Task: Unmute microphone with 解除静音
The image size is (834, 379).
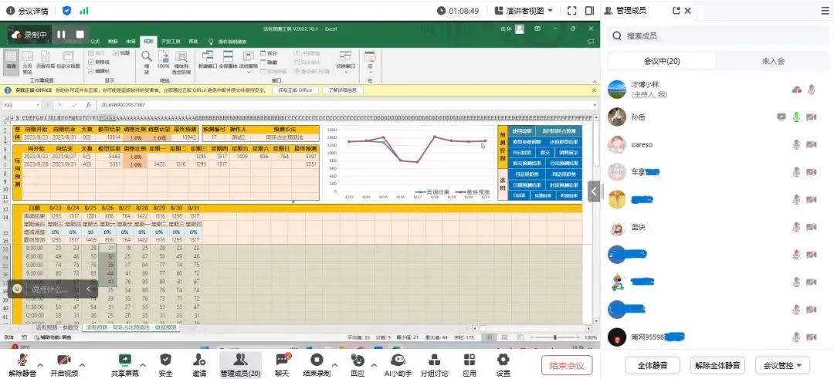Action: tap(21, 360)
